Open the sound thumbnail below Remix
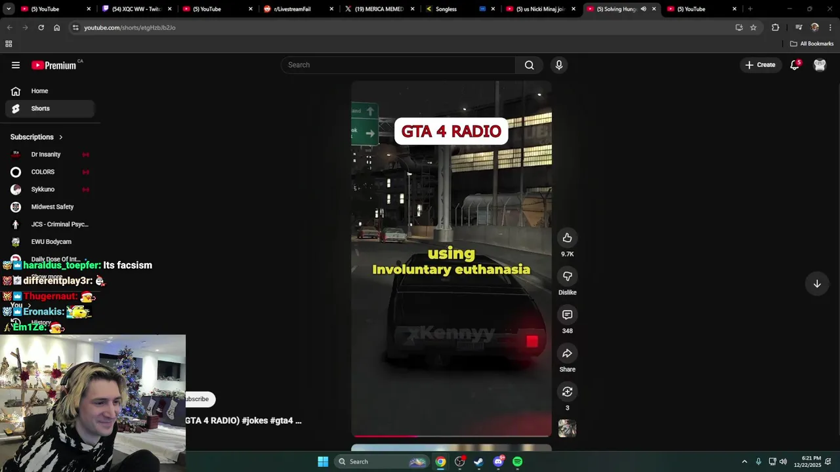 [567, 429]
